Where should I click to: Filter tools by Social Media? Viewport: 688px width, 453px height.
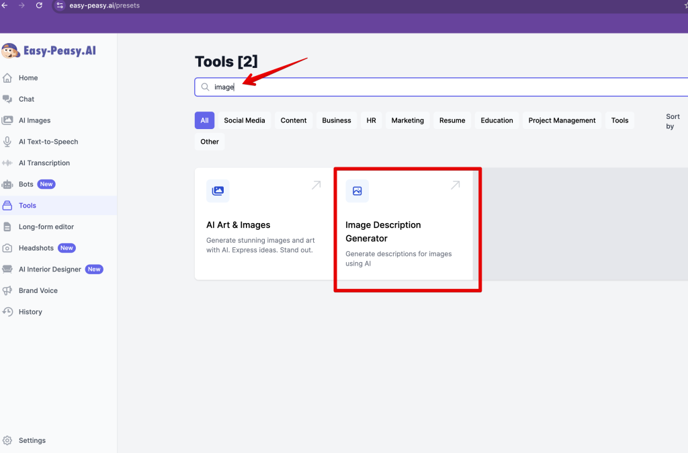(245, 121)
